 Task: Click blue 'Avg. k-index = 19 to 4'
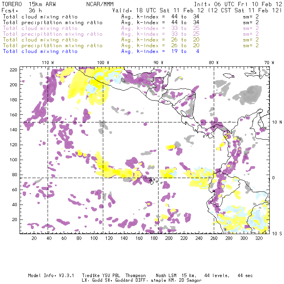pyautogui.click(x=160, y=51)
